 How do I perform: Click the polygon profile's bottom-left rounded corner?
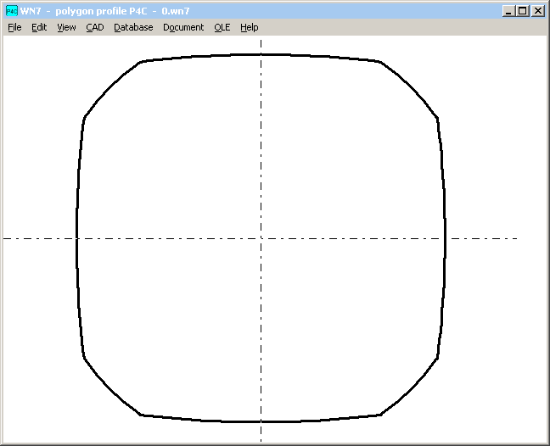(x=110, y=387)
